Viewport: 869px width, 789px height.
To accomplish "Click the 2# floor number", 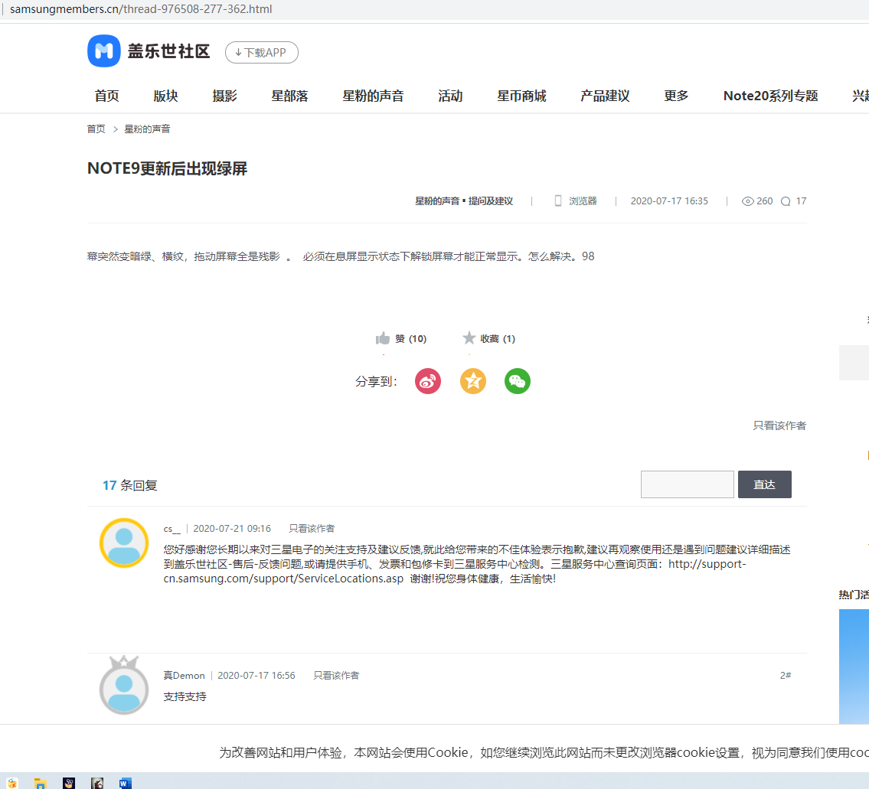I will point(786,676).
